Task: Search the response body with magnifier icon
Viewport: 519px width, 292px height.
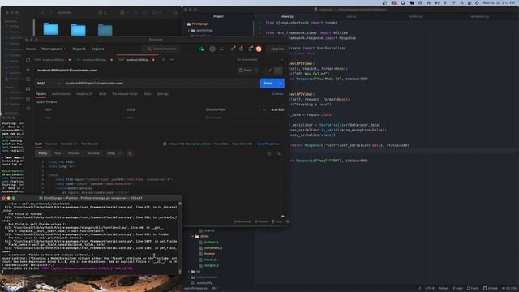Action: [278, 153]
